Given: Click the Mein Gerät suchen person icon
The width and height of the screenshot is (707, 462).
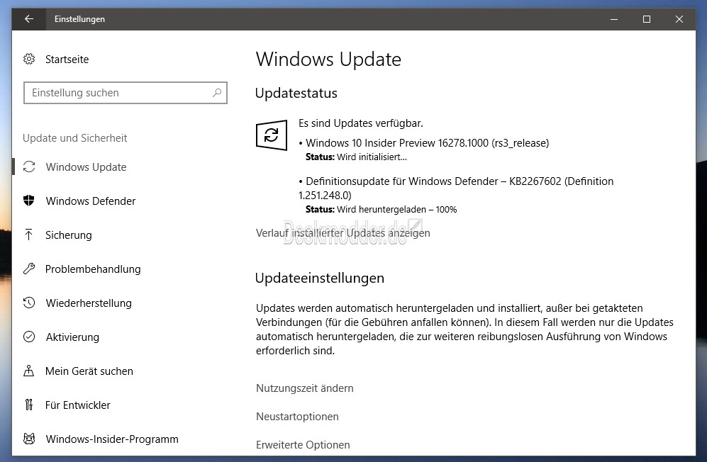Looking at the screenshot, I should point(29,371).
